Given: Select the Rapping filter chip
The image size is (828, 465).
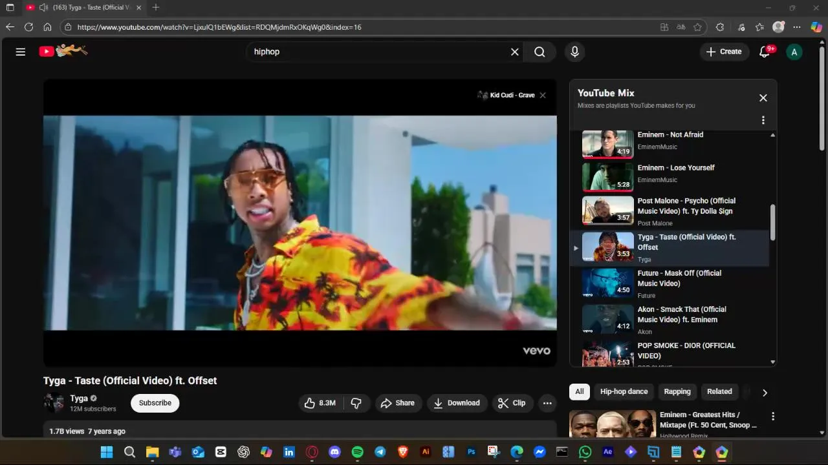Looking at the screenshot, I should point(677,391).
